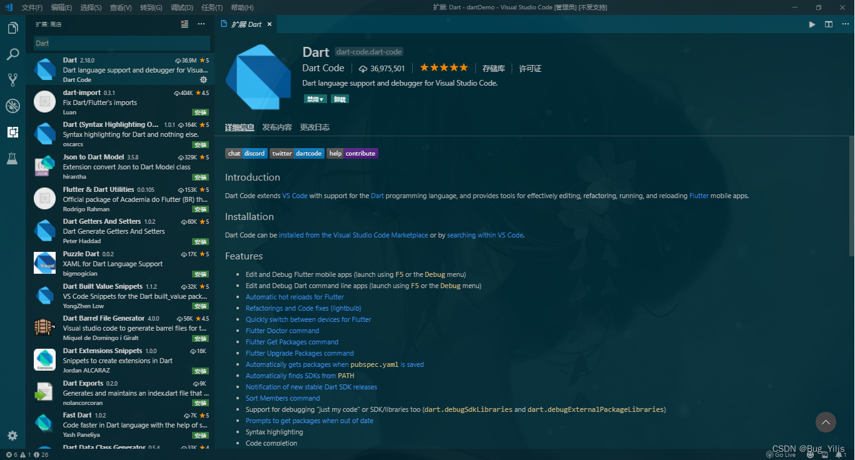Open Sort Members command link

click(283, 398)
